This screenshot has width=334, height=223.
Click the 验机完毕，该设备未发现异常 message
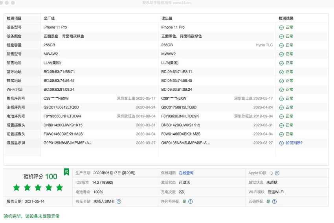point(31,216)
